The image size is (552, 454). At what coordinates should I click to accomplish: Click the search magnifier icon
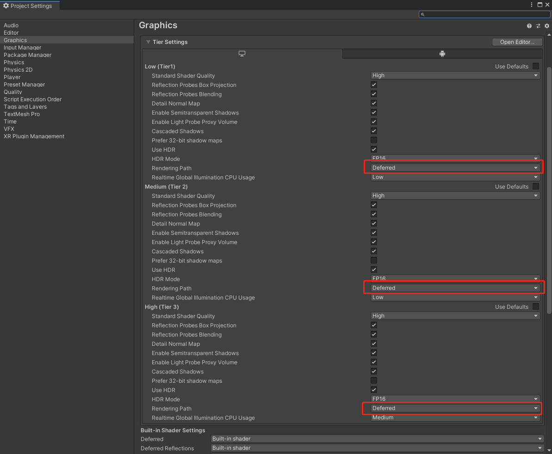pos(422,14)
